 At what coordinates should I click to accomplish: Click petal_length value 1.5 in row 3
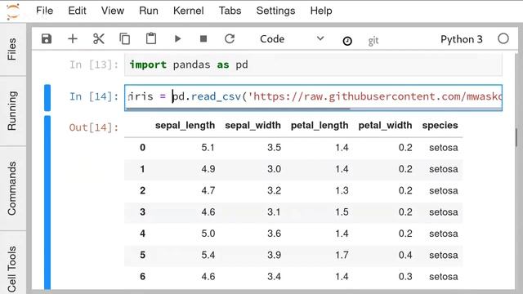click(342, 212)
